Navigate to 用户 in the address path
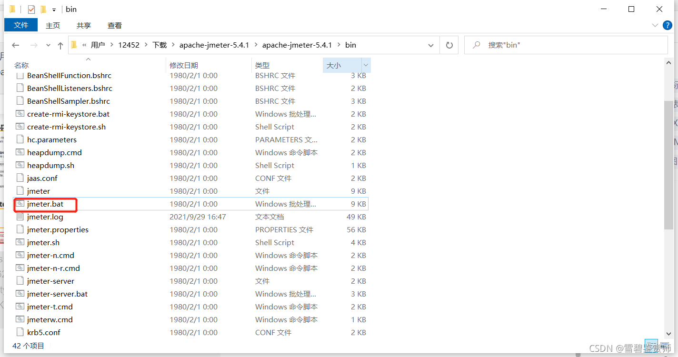 tap(98, 45)
